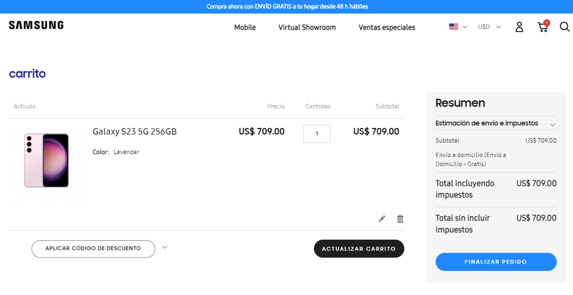Click the 'Total sin incluir impuestos' label

click(463, 224)
